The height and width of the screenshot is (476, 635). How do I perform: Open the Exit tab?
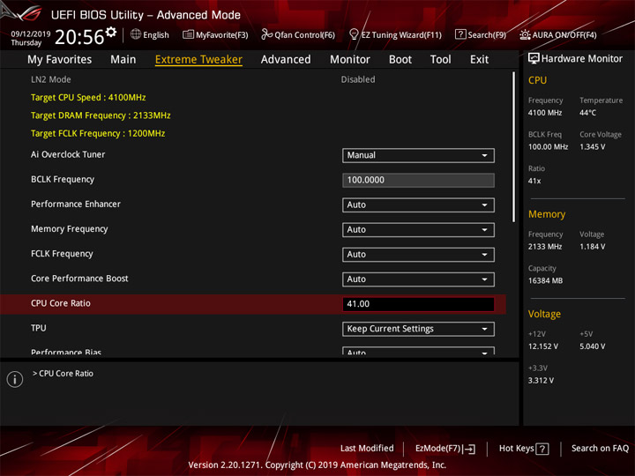tap(479, 60)
